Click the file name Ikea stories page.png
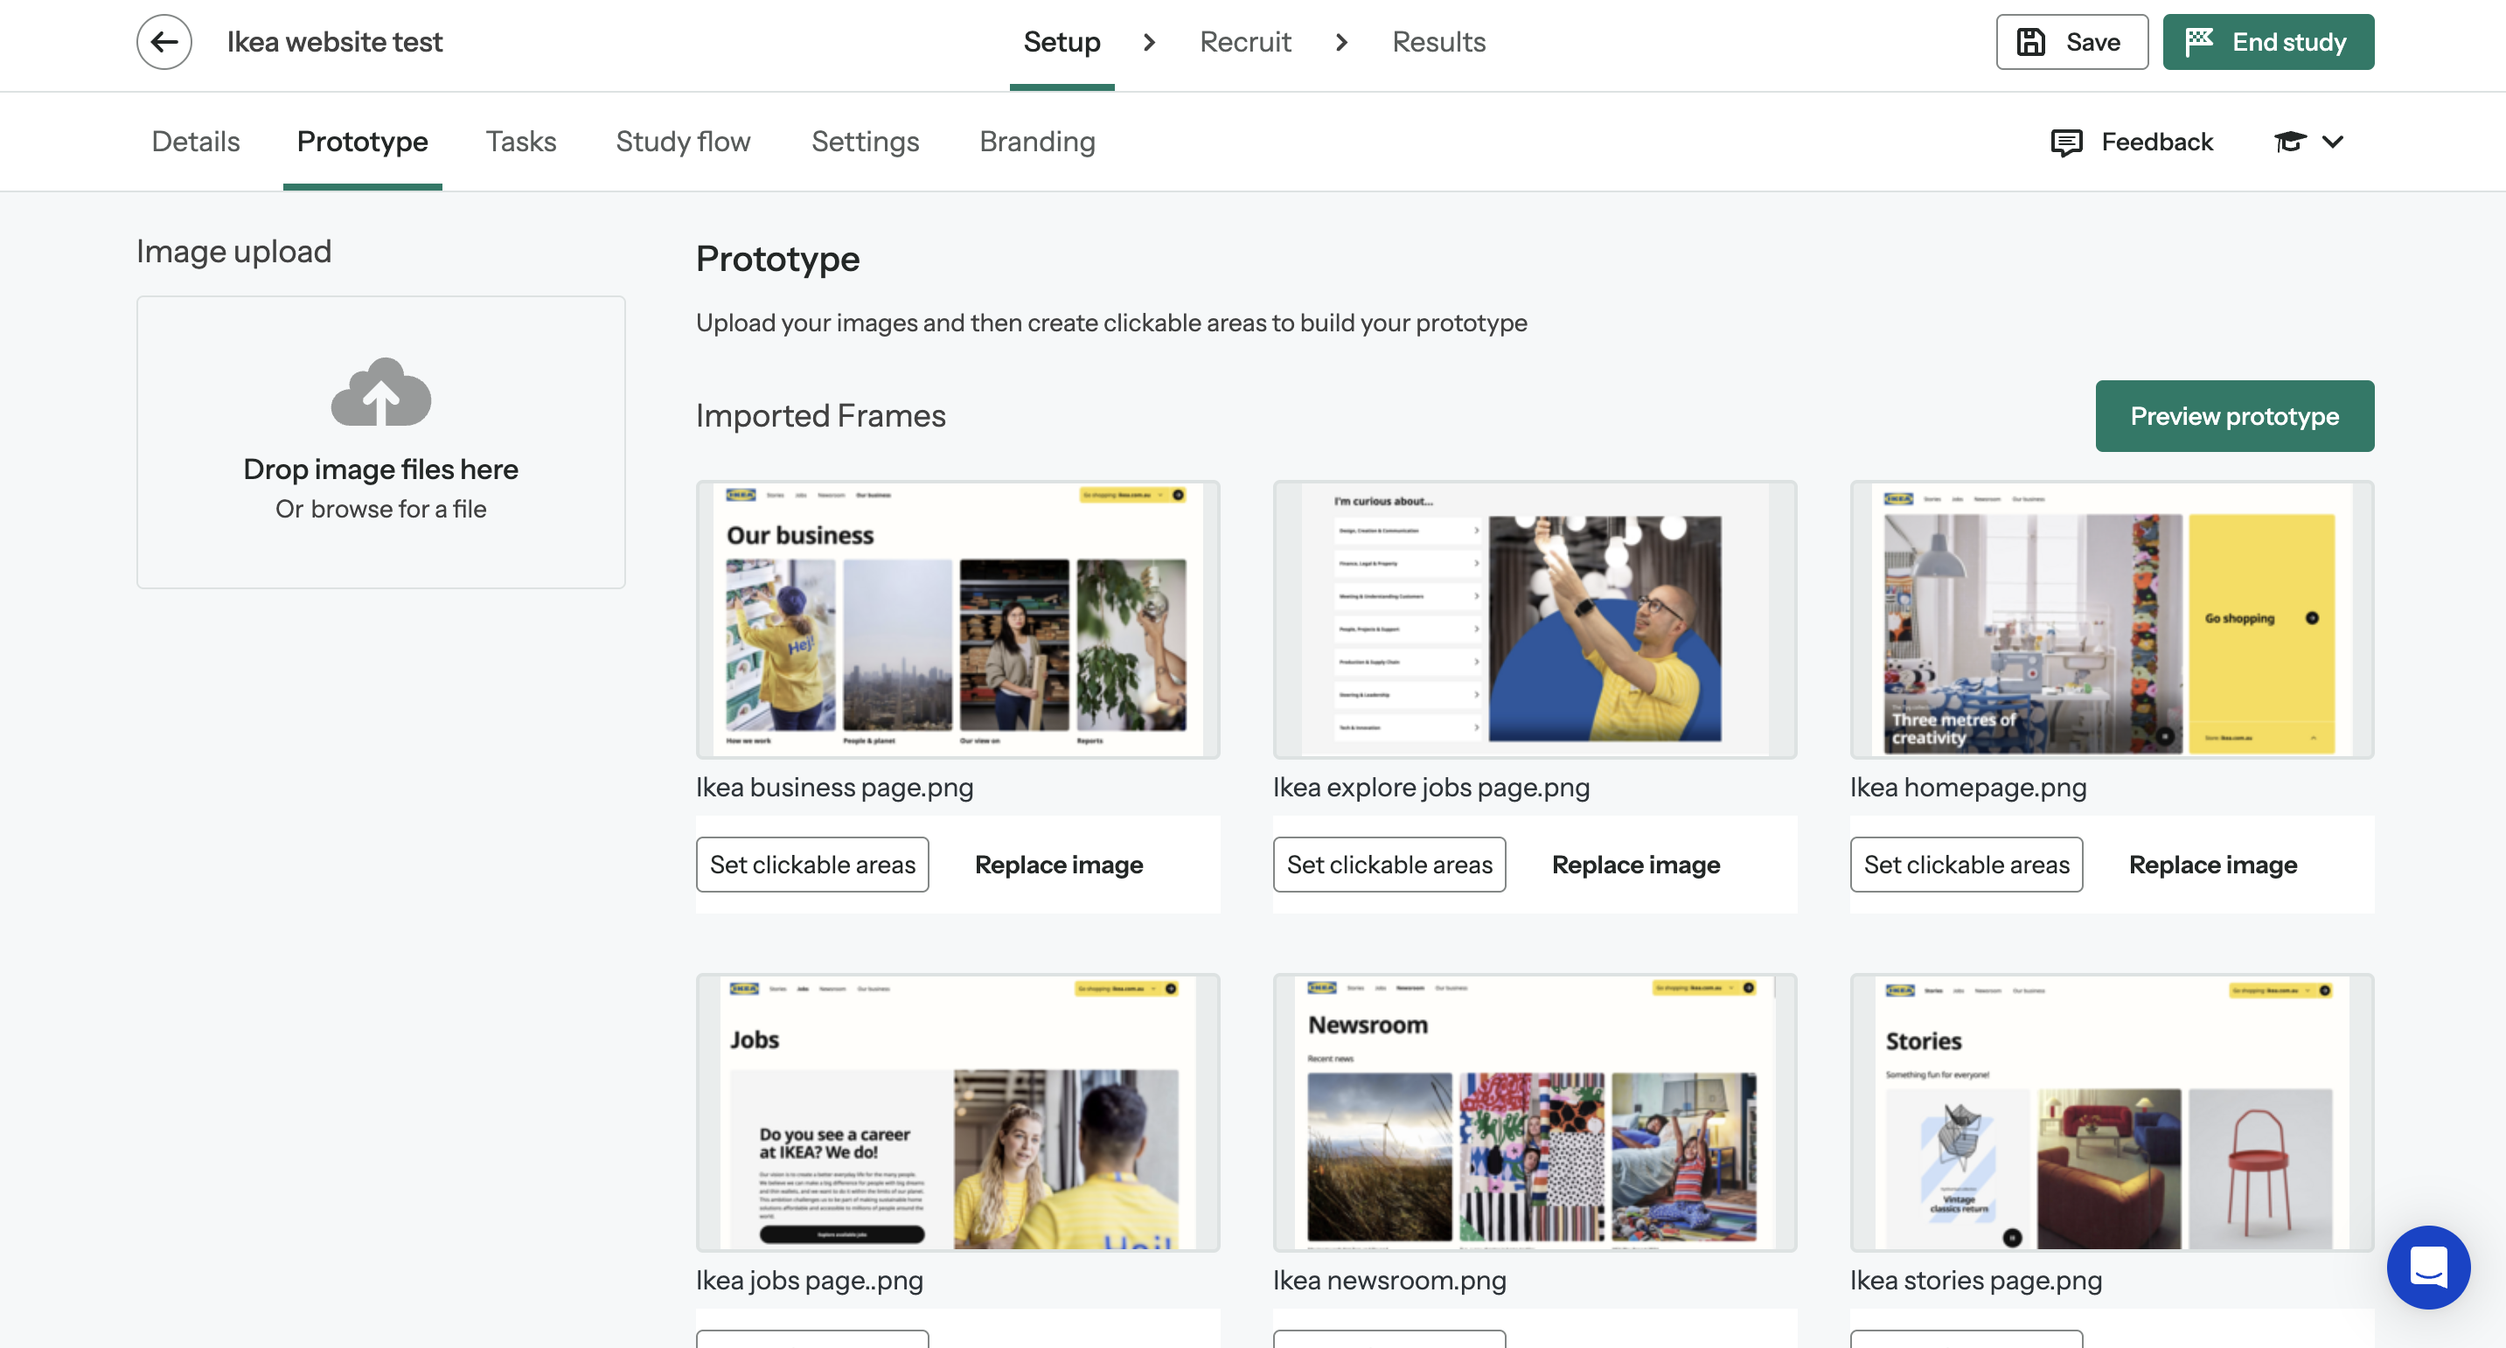This screenshot has width=2506, height=1348. coord(1975,1280)
